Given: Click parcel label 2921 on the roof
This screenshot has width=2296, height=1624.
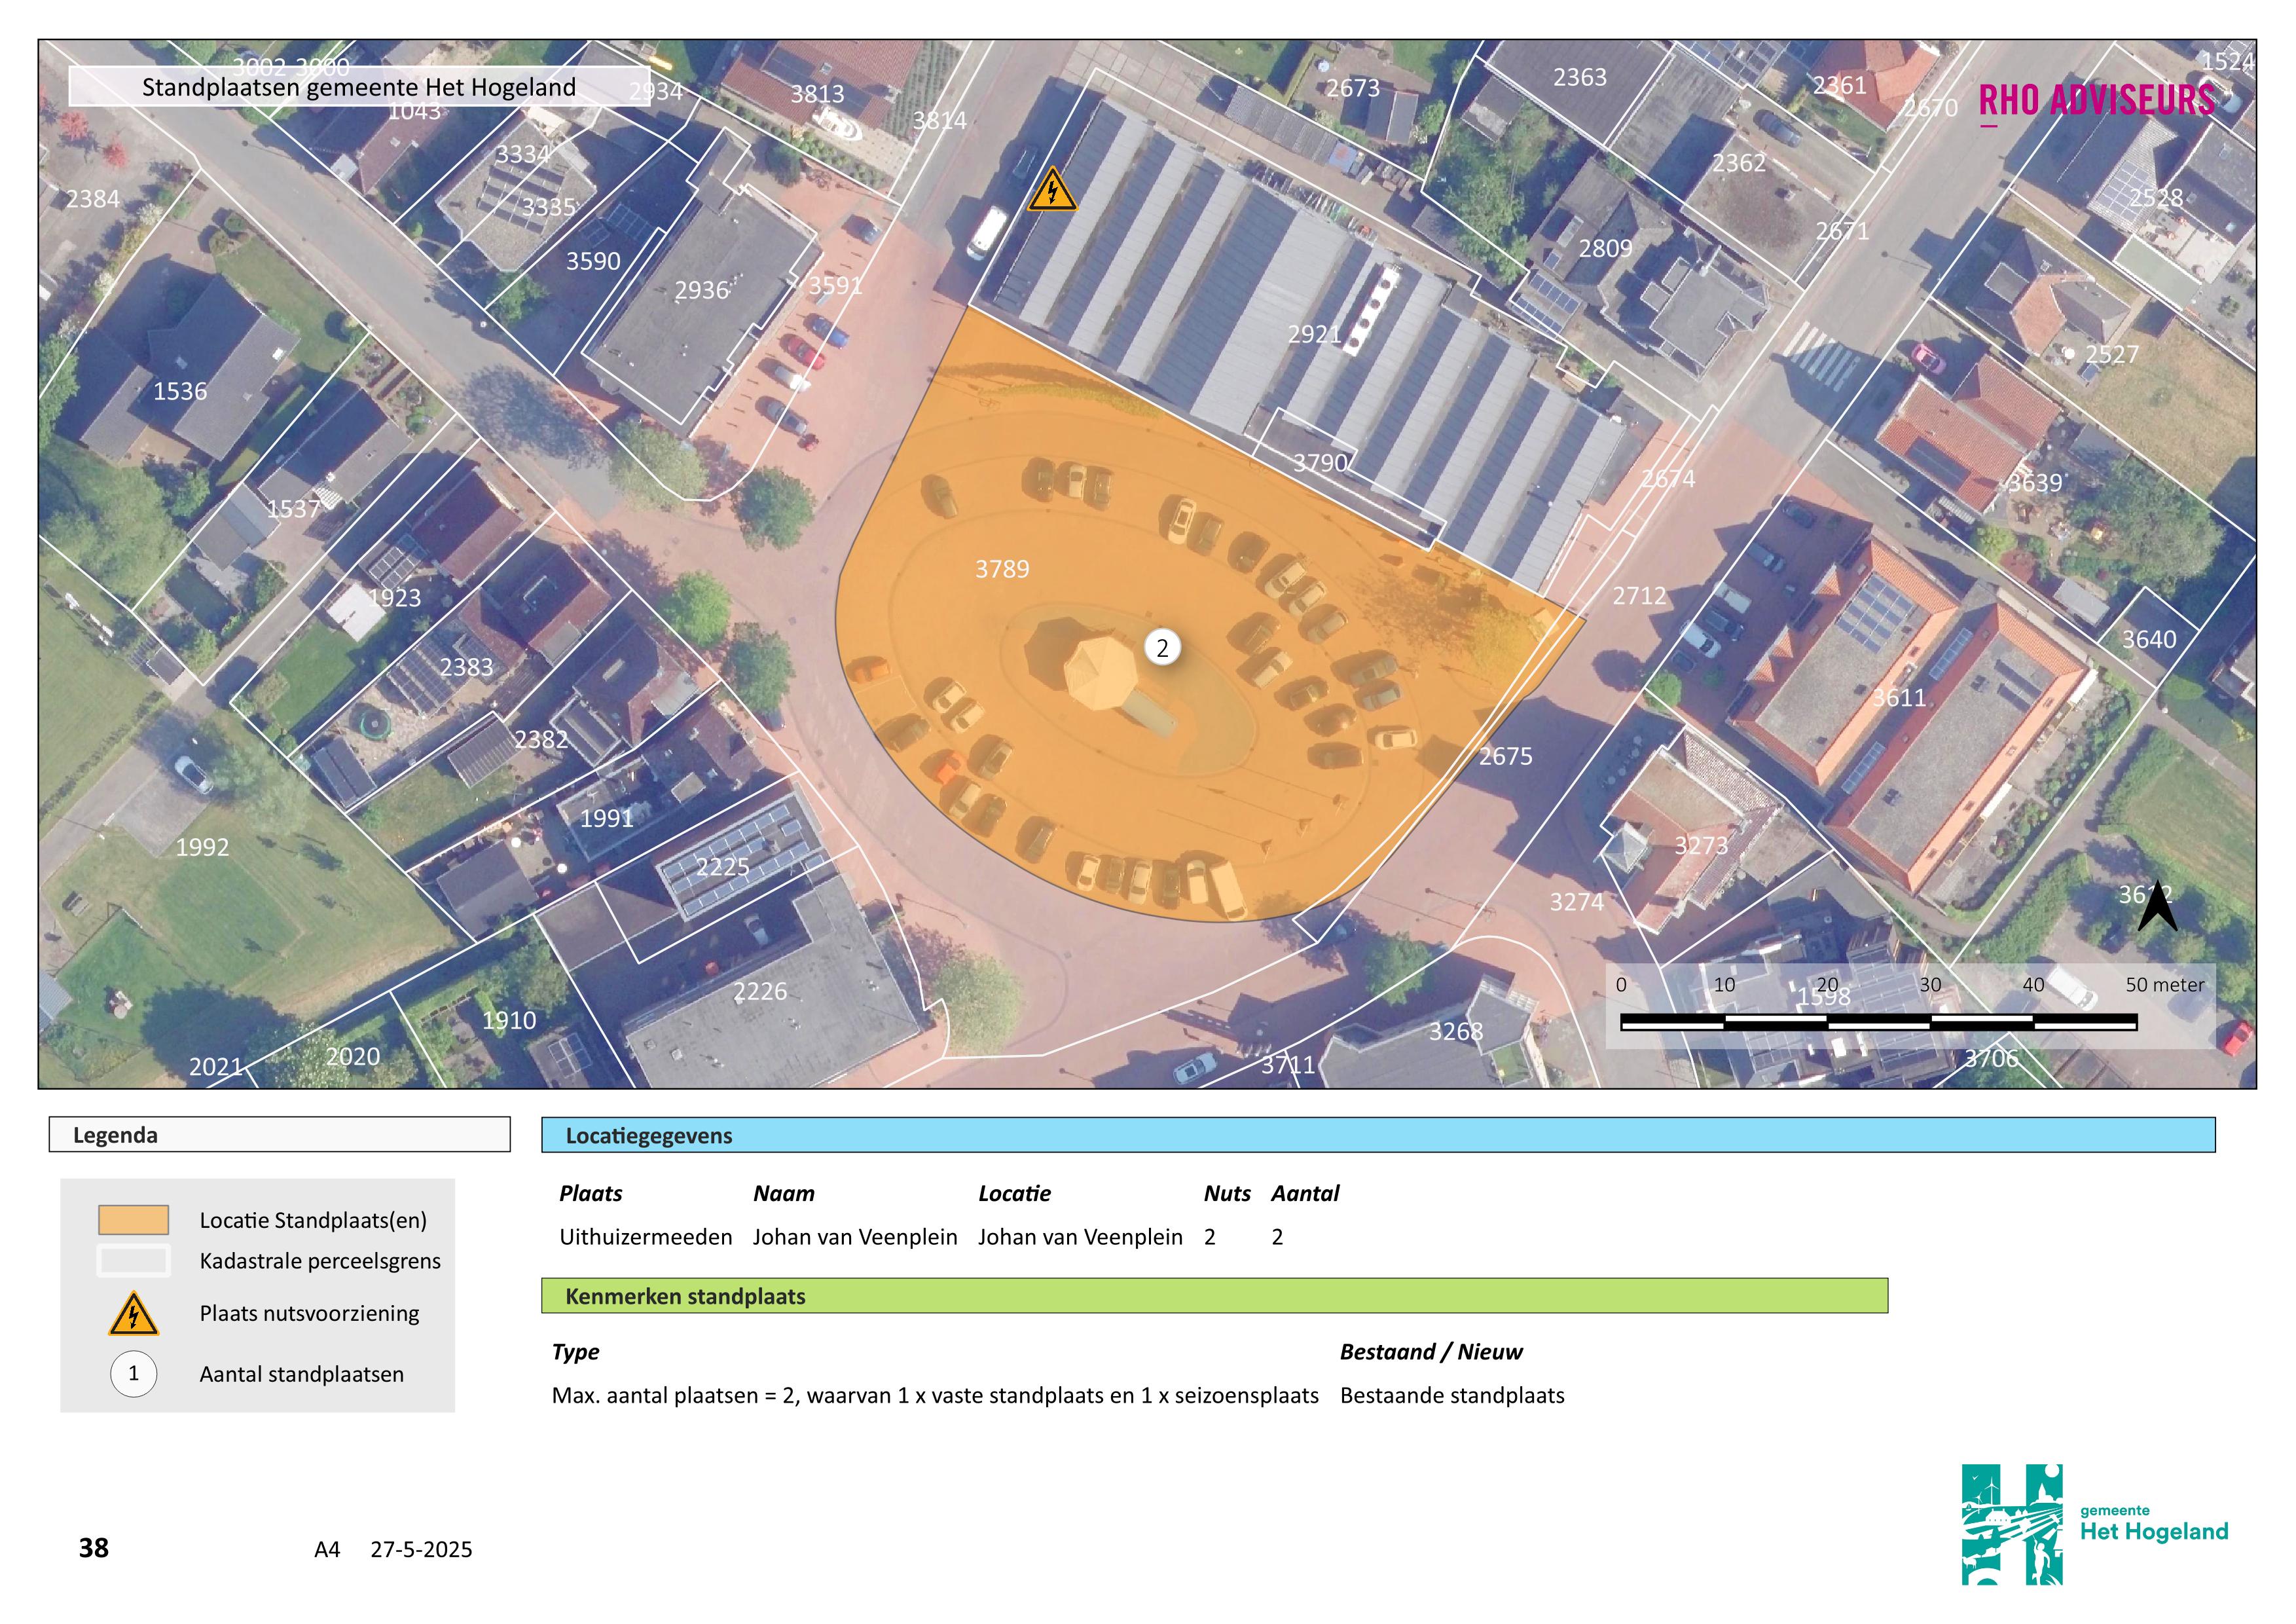Looking at the screenshot, I should tap(1314, 334).
